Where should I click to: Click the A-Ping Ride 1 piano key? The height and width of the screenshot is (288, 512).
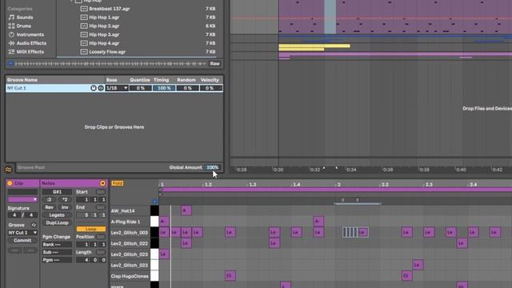[x=154, y=222]
